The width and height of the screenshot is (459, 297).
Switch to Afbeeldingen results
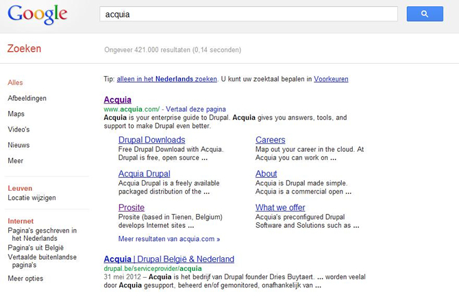coord(27,99)
